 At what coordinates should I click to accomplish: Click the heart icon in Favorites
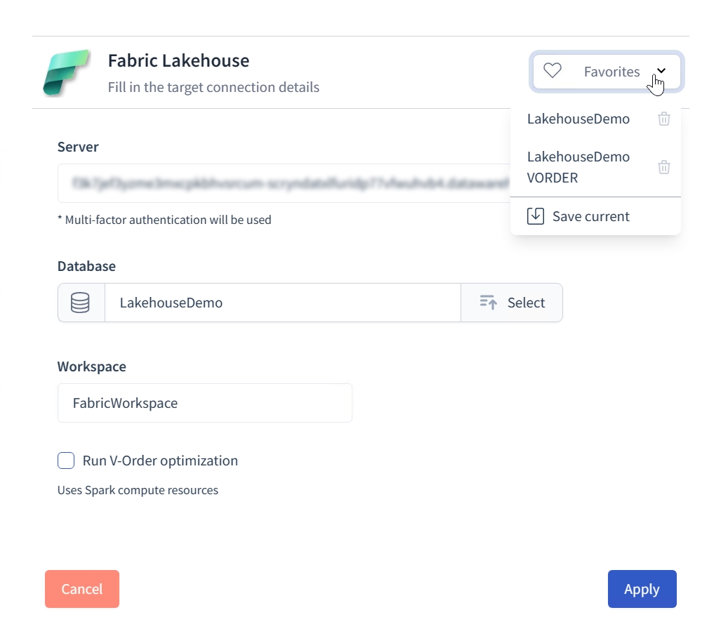553,71
